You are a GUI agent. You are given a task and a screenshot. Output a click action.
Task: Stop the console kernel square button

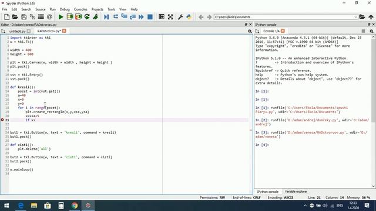[x=363, y=31]
